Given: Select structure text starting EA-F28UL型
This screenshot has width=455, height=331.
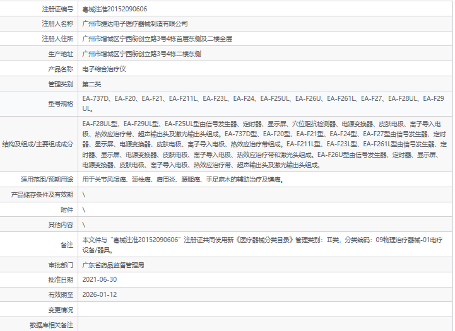Looking at the screenshot, I should pyautogui.click(x=264, y=144).
